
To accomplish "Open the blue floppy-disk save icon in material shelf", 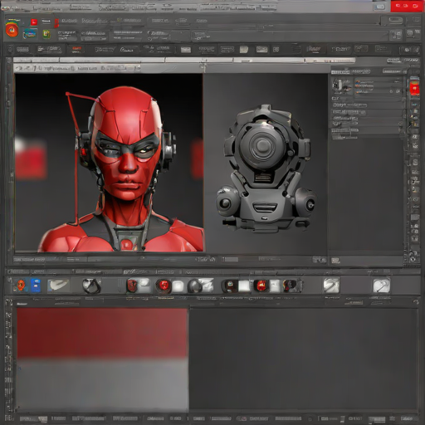I will (36, 286).
